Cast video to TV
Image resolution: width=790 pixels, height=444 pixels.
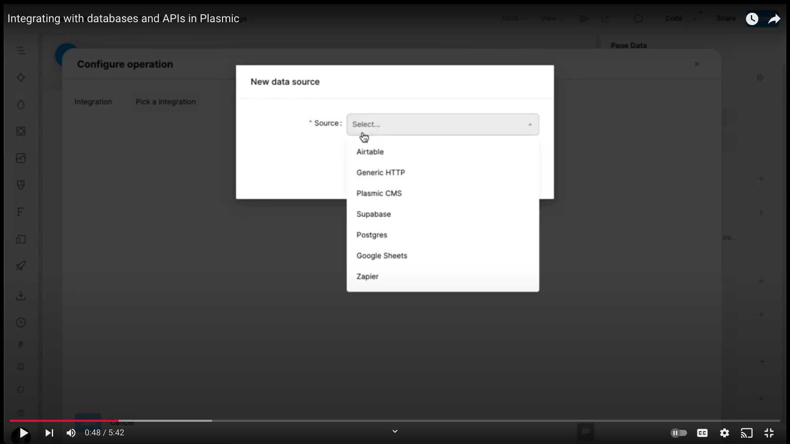coord(746,433)
